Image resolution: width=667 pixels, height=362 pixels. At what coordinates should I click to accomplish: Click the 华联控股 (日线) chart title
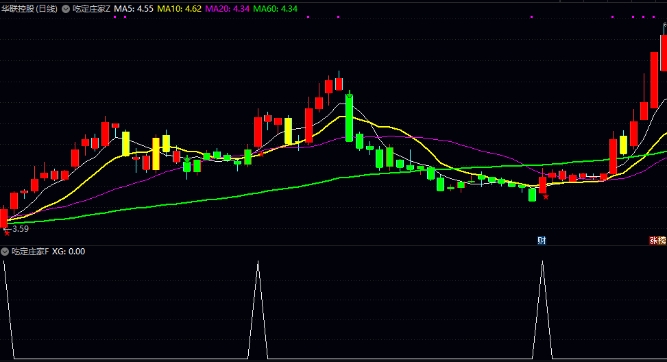29,8
